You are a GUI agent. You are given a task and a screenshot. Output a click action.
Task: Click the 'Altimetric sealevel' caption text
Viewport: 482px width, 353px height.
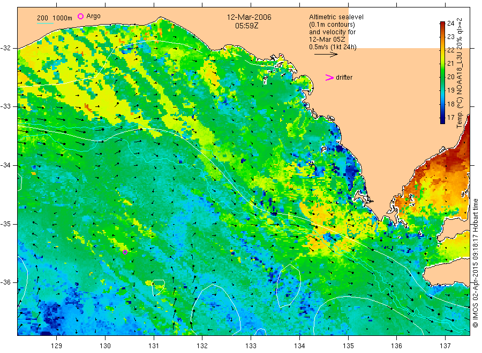point(336,17)
